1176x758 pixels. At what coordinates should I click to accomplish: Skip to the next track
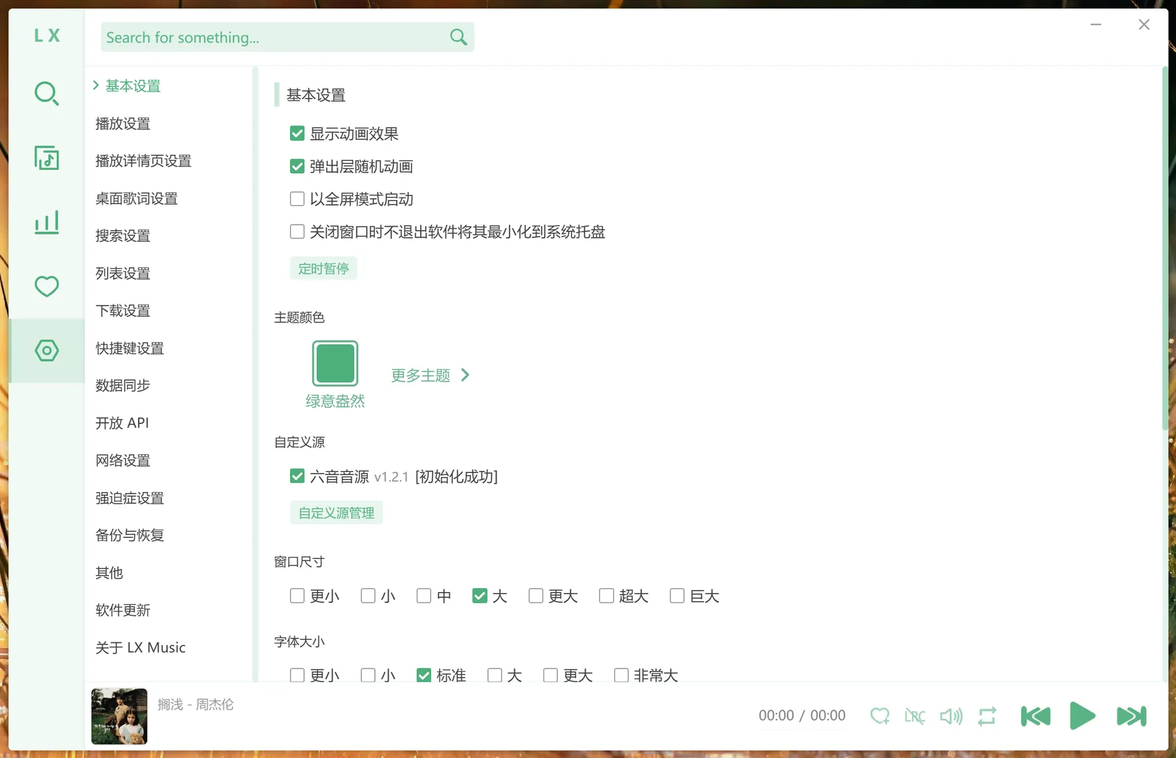click(x=1132, y=716)
